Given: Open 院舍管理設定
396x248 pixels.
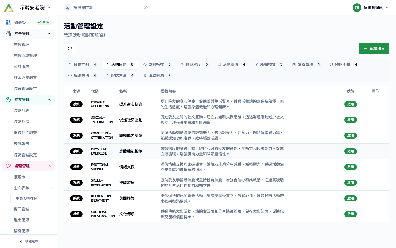Looking at the screenshot, I should click(25, 89).
